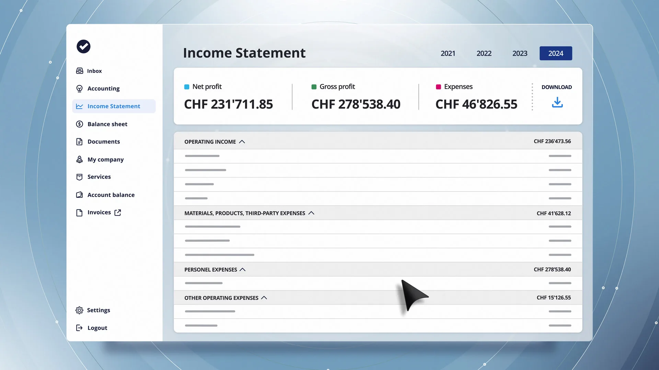Click the Gross profit label

[x=337, y=87]
